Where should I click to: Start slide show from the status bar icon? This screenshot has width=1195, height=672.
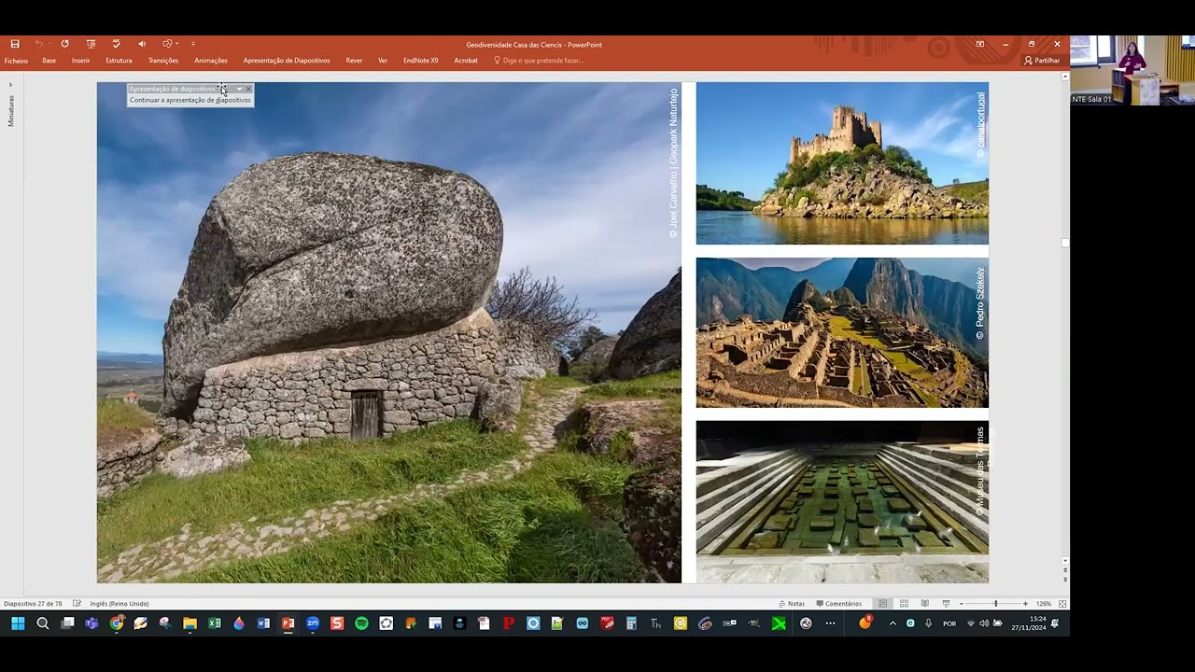(946, 604)
